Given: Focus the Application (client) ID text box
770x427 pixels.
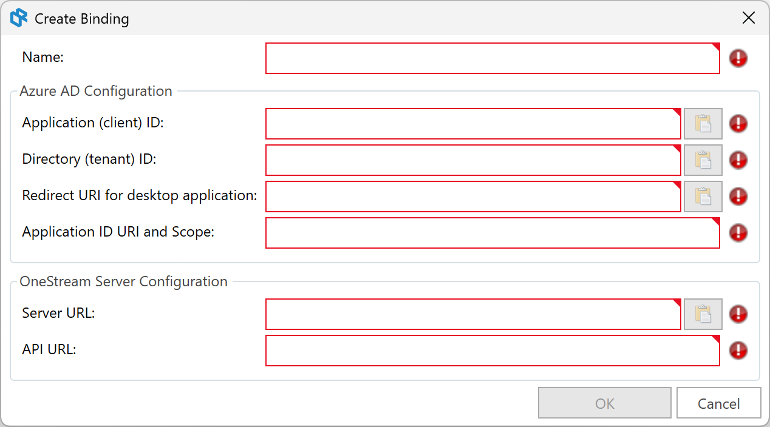Looking at the screenshot, I should [473, 124].
